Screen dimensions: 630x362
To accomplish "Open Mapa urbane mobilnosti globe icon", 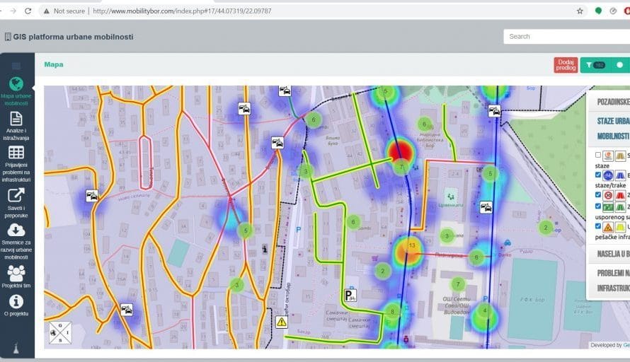I will tap(16, 84).
